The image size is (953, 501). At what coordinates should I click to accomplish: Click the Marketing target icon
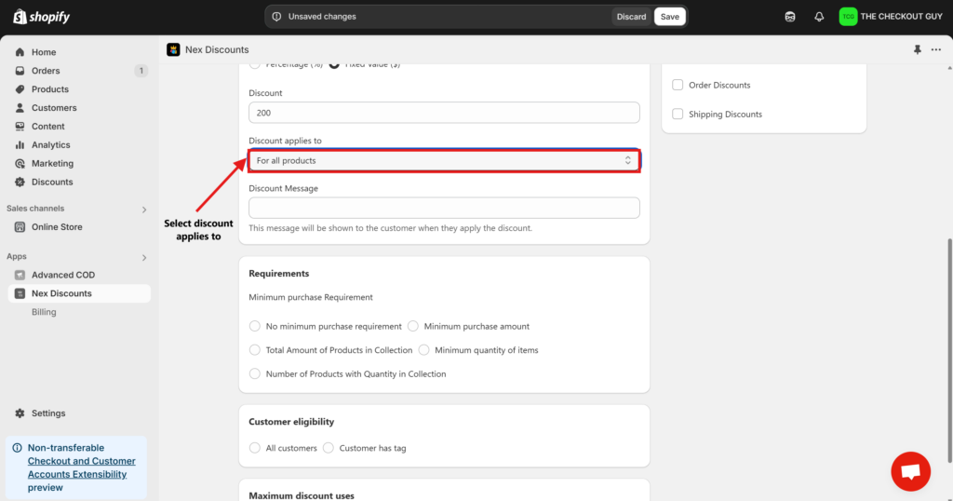pyautogui.click(x=20, y=164)
